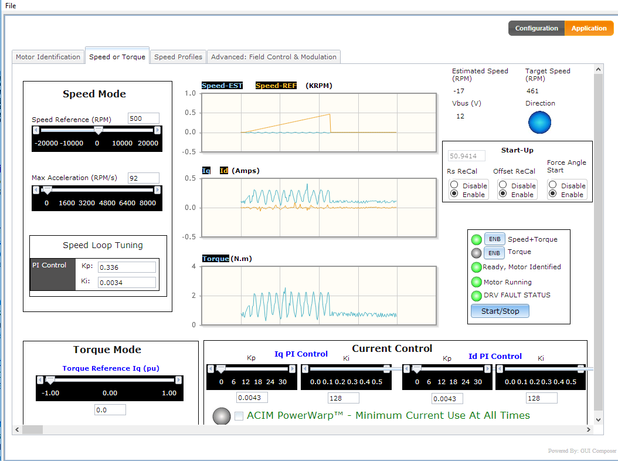The width and height of the screenshot is (618, 461).
Task: Click the left arrow of Speed Reference slider
Action: pos(36,130)
